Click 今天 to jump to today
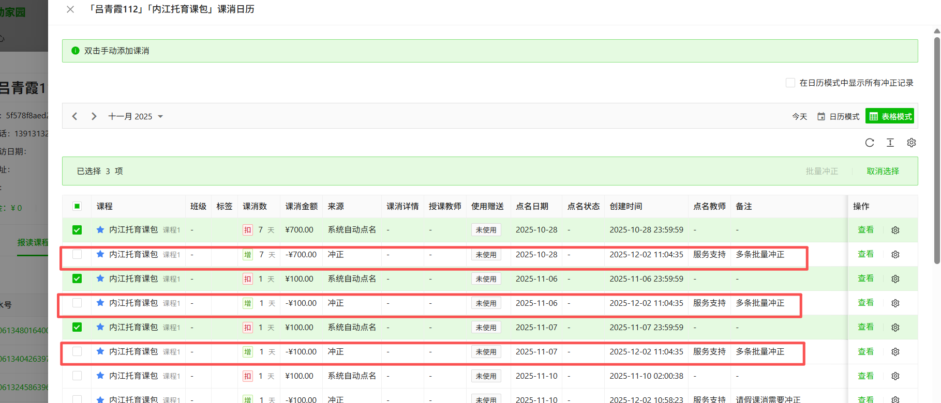This screenshot has width=941, height=403. (x=799, y=117)
